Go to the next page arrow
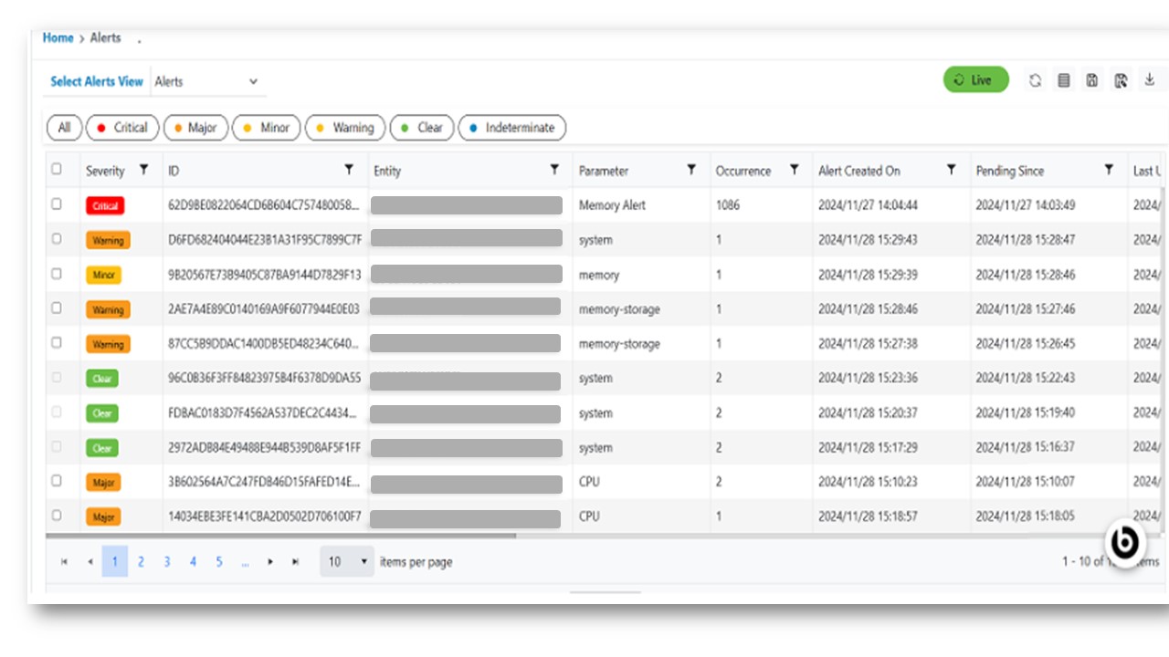This screenshot has height=657, width=1169. tap(270, 562)
